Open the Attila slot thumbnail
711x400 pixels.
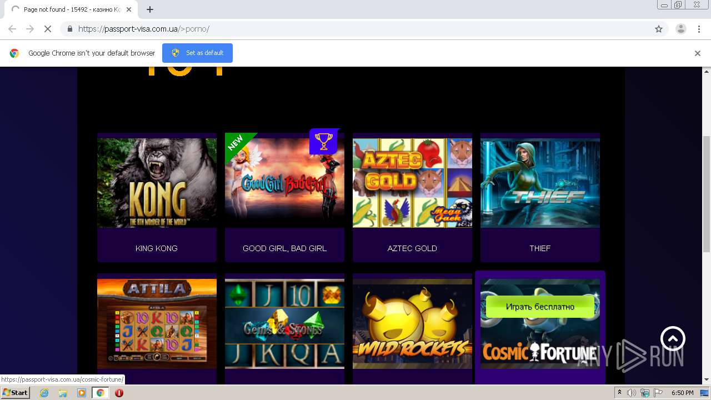pyautogui.click(x=157, y=323)
